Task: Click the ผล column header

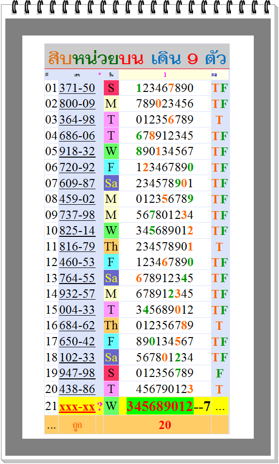Action: [x=214, y=75]
